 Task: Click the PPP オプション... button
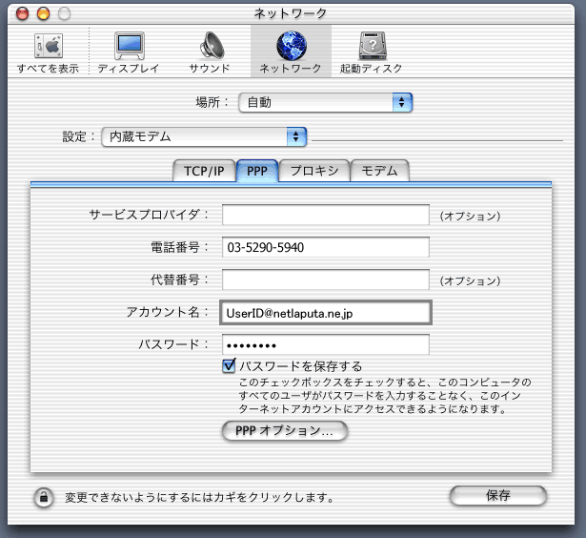click(285, 431)
